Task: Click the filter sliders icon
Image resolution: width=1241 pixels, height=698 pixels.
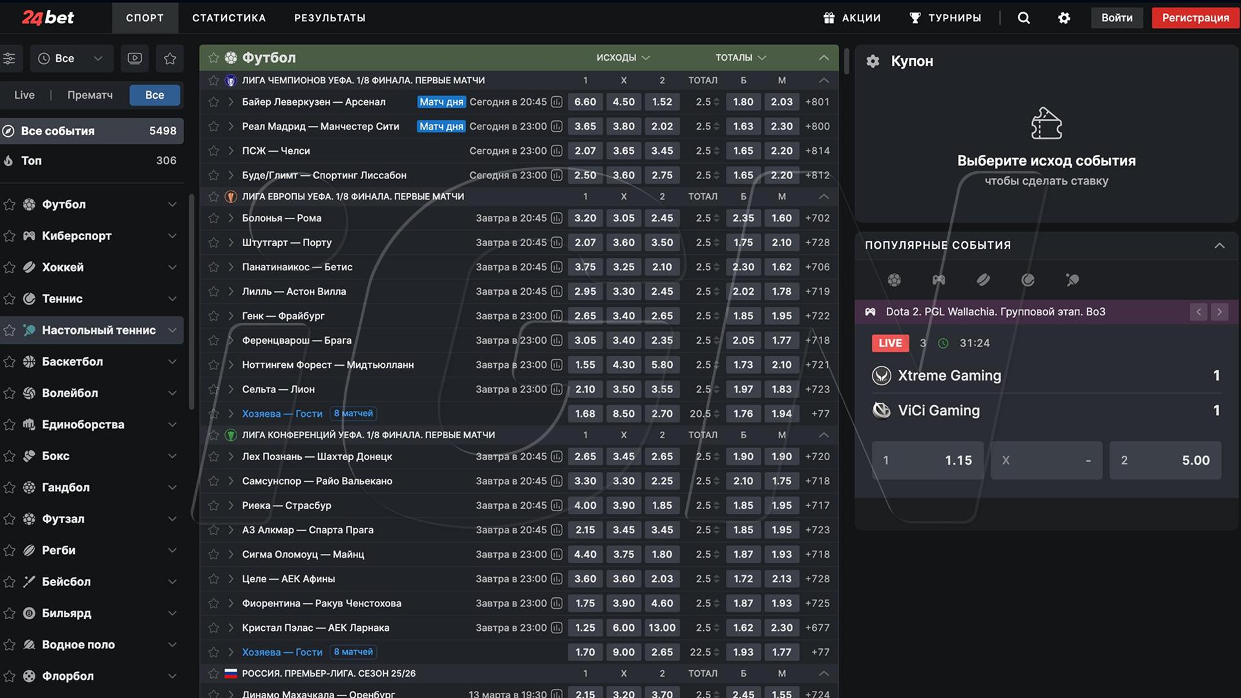Action: point(9,58)
